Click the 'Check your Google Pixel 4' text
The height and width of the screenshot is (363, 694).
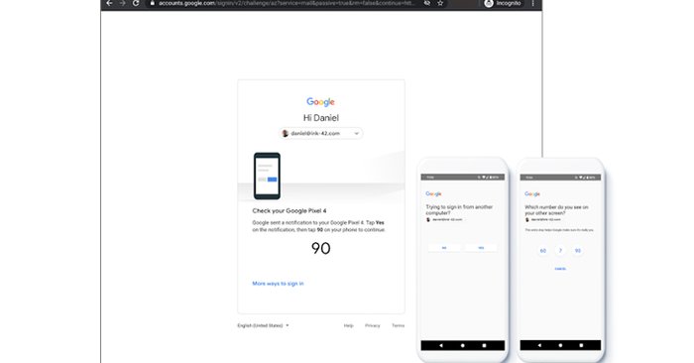click(289, 210)
